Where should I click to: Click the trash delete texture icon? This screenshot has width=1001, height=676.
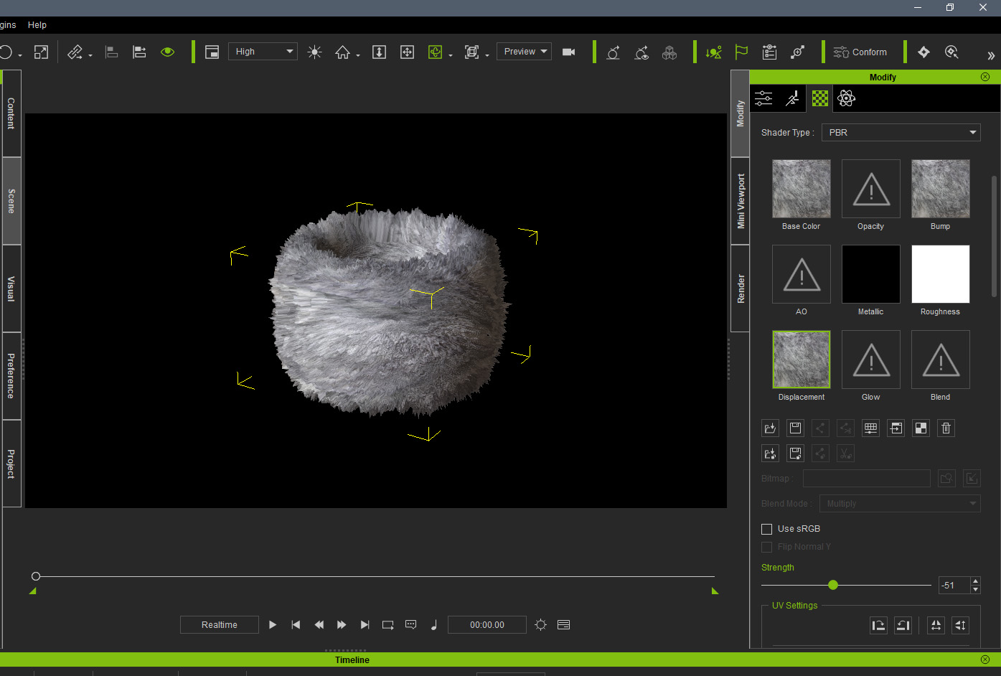coord(946,428)
